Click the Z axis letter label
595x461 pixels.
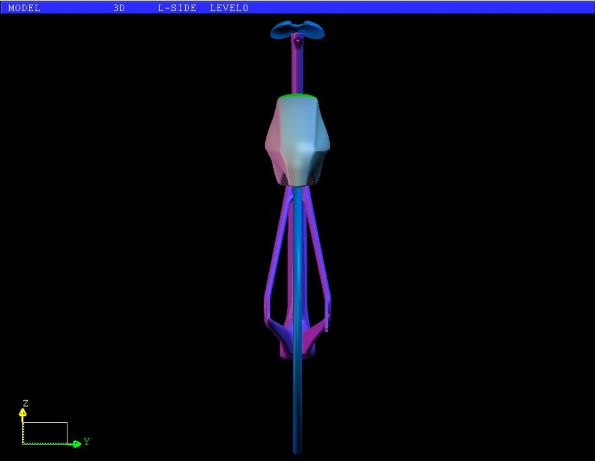coord(25,403)
